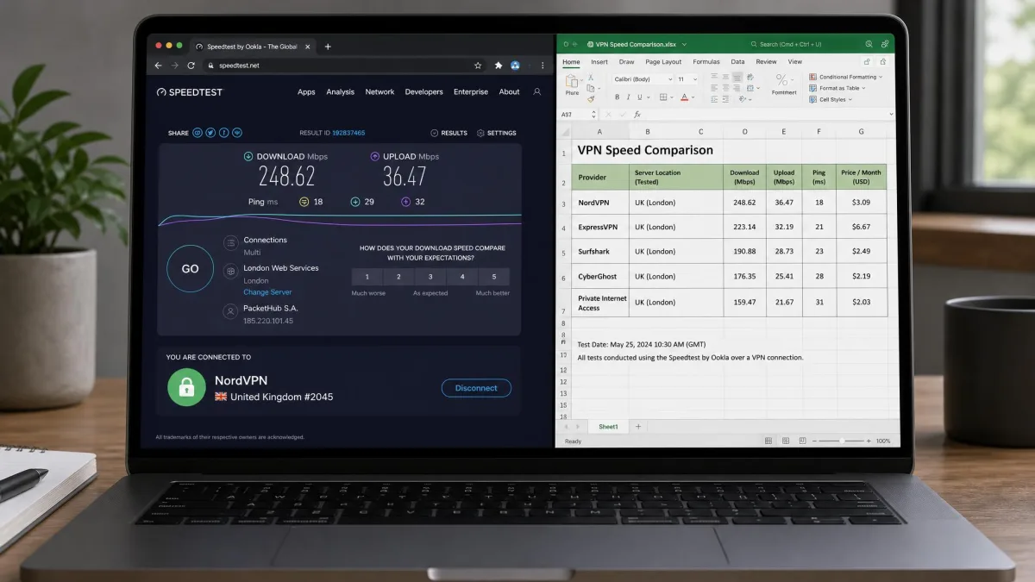
Task: Click font color red A swatch
Action: [x=684, y=97]
